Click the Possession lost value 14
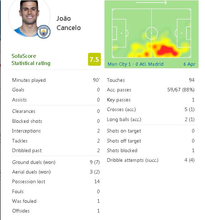 (97, 181)
